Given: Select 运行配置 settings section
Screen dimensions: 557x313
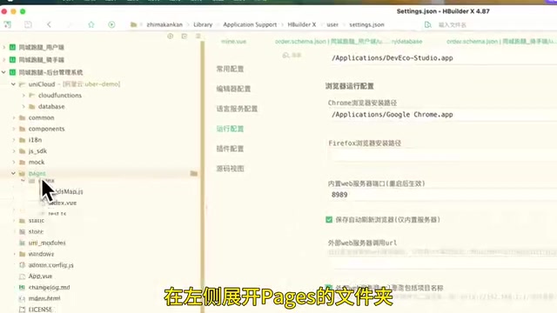Looking at the screenshot, I should pos(230,129).
